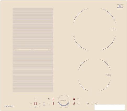Tap the INDUCTION label inside the dial
127x111 pixels.
[64, 100]
